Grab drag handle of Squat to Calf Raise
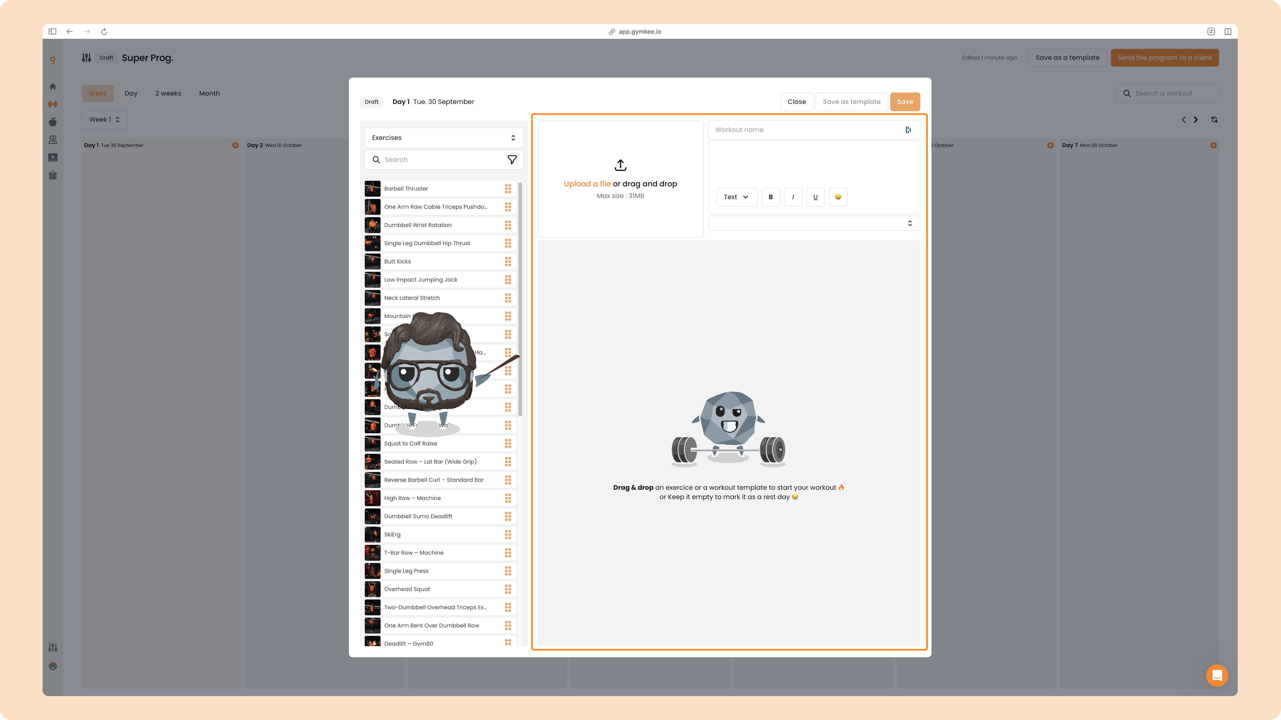This screenshot has height=720, width=1281. pos(508,443)
